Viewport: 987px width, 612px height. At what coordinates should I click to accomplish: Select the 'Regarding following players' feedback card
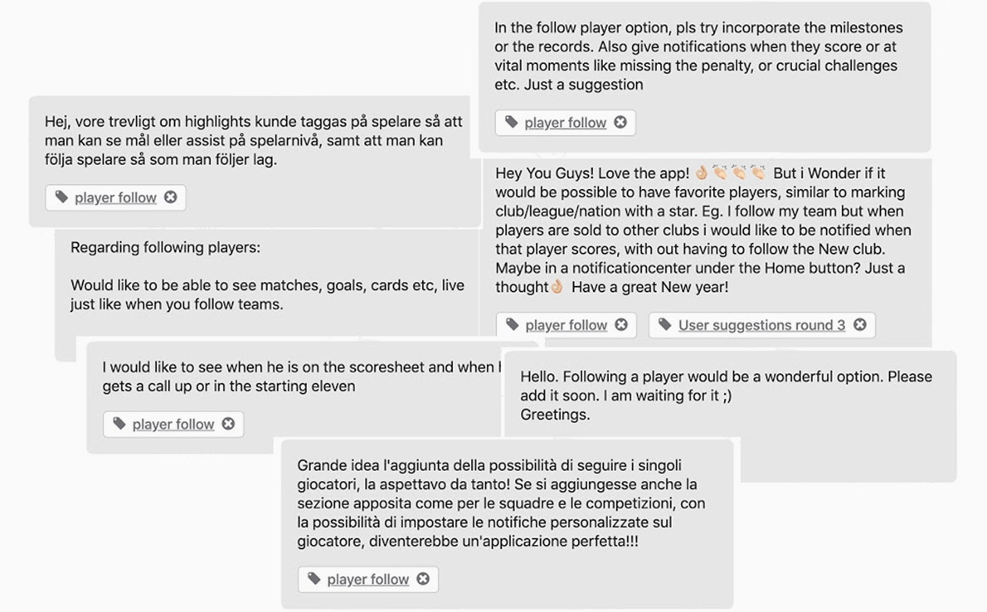point(265,275)
